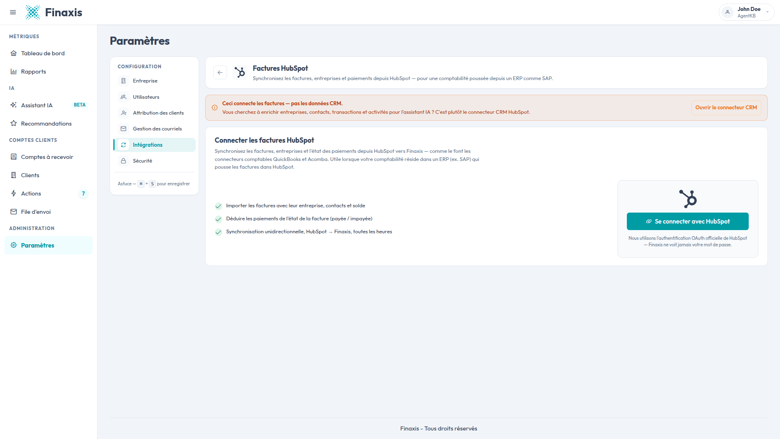Click Se connecter avec HubSpot
Viewport: 780px width, 439px height.
[x=687, y=222]
